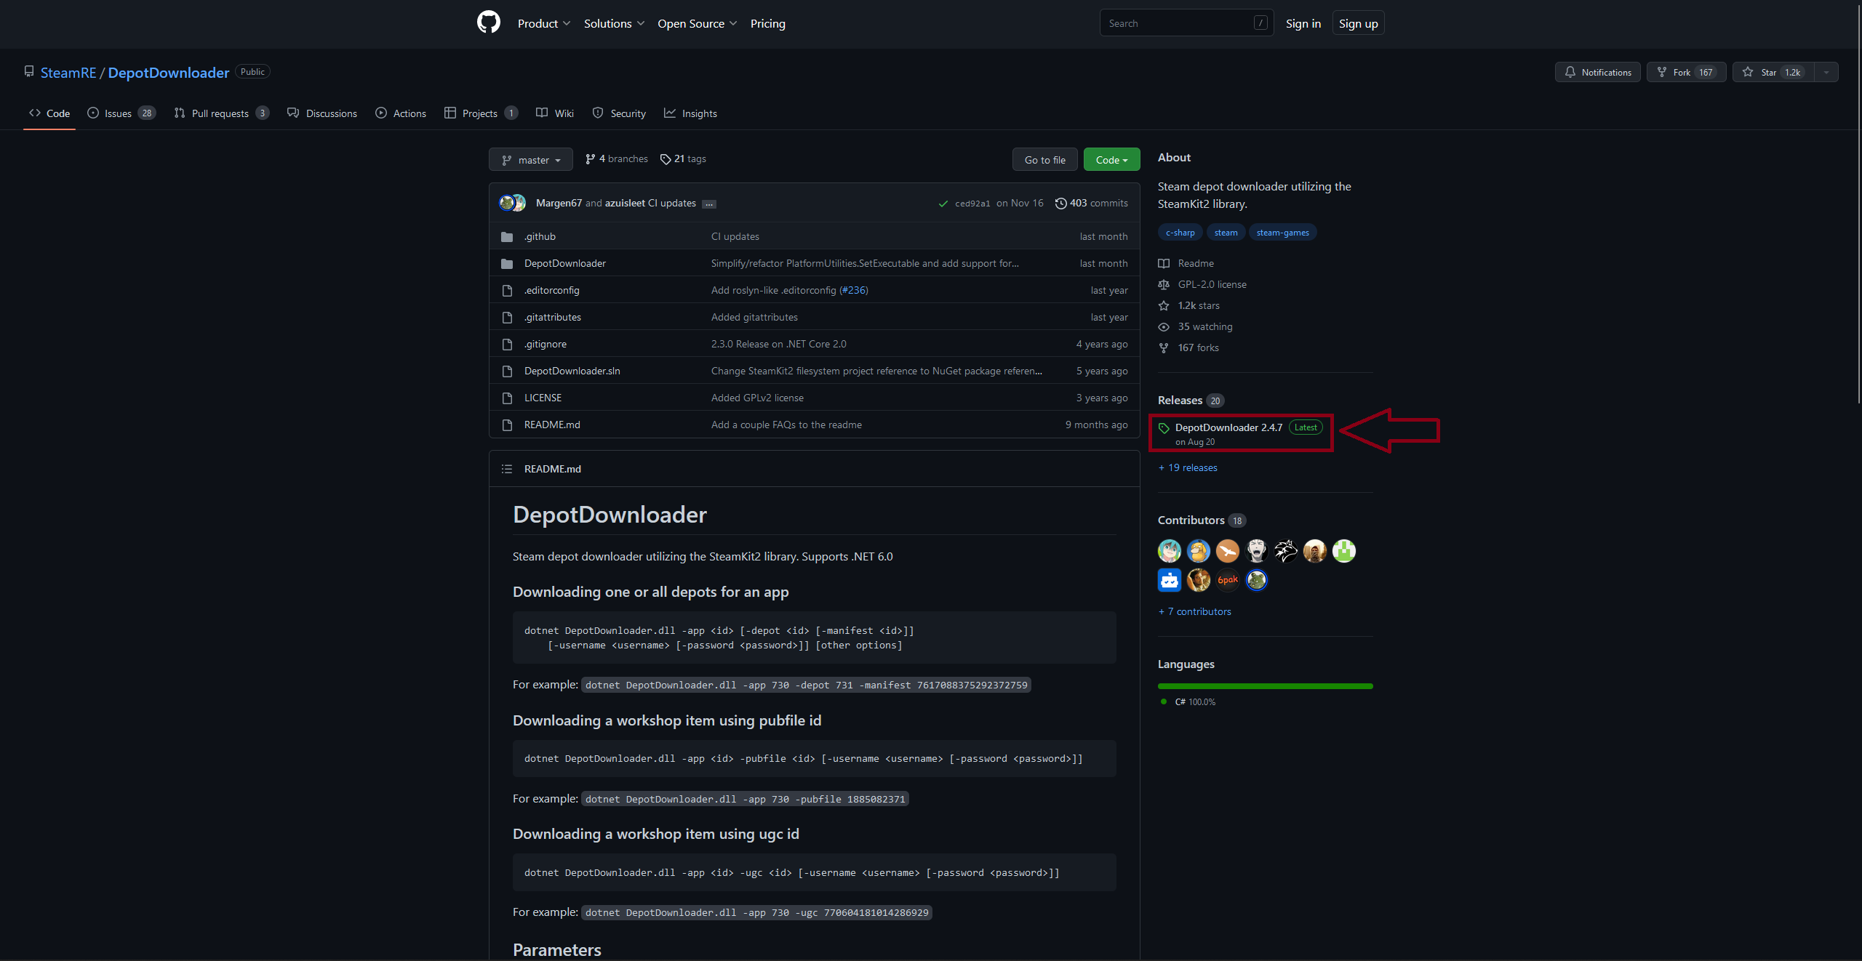
Task: Click the Go to file button
Action: (x=1044, y=160)
